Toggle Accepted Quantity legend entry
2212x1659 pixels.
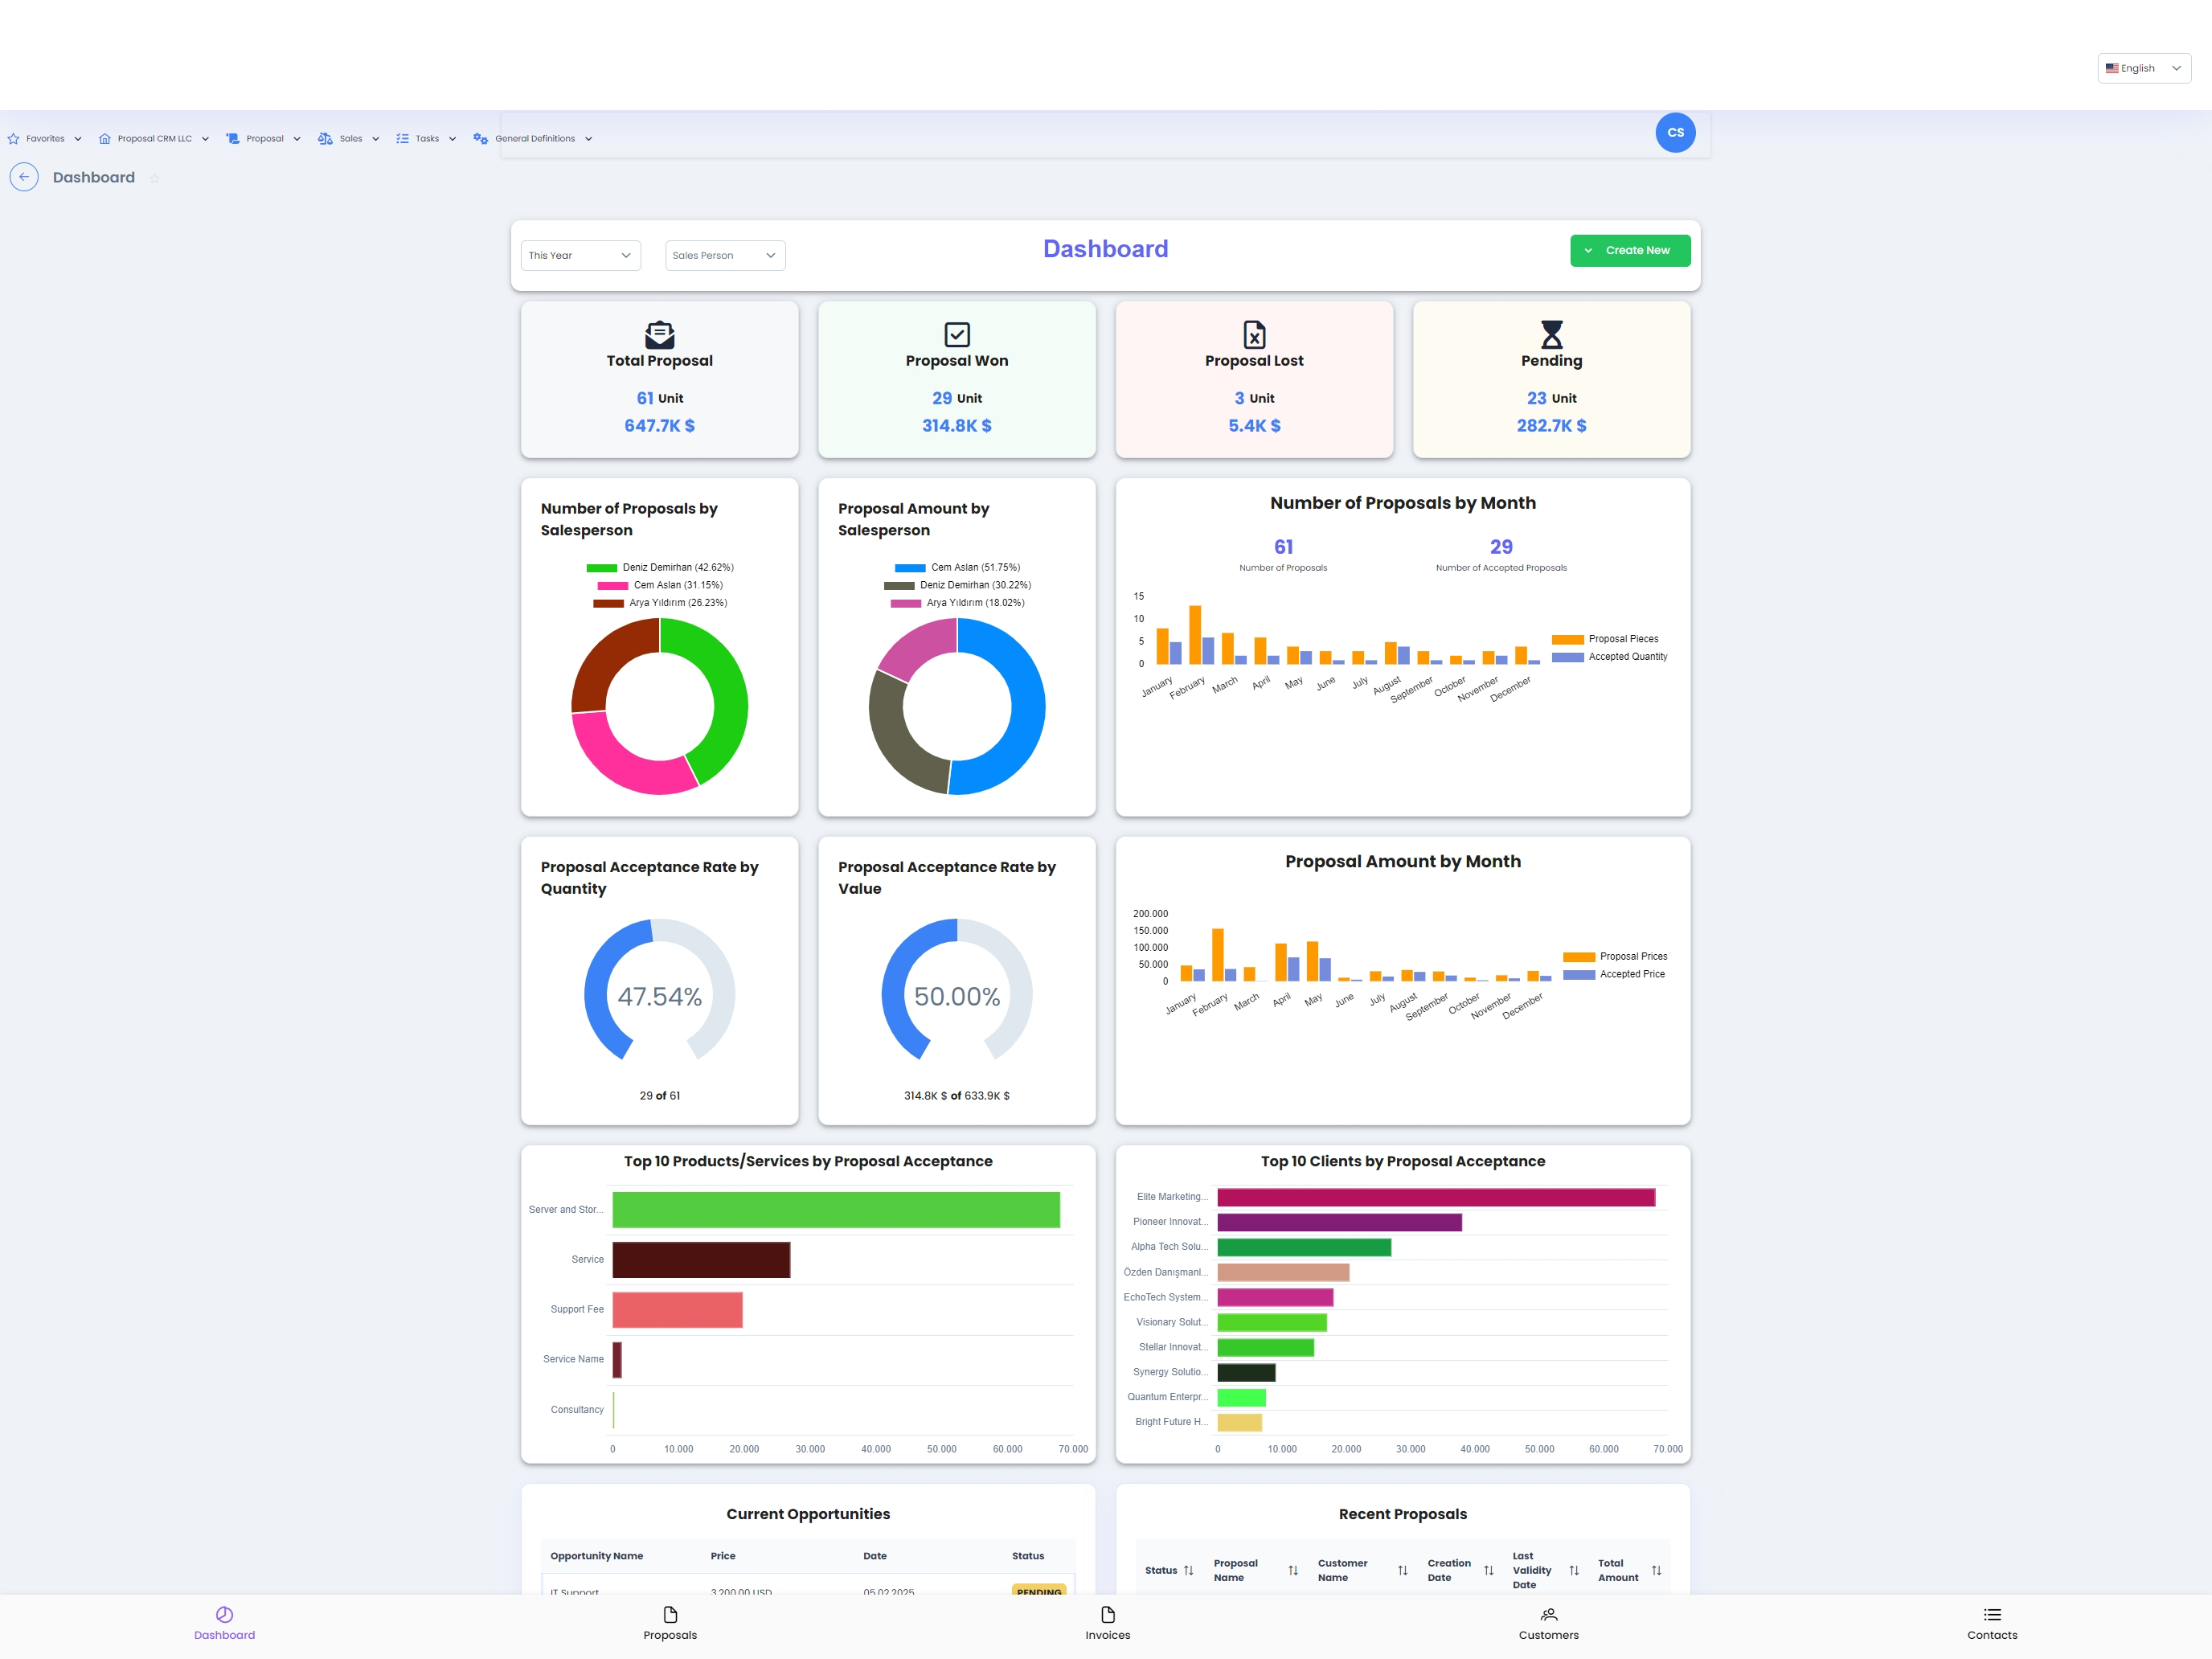[x=1609, y=657]
